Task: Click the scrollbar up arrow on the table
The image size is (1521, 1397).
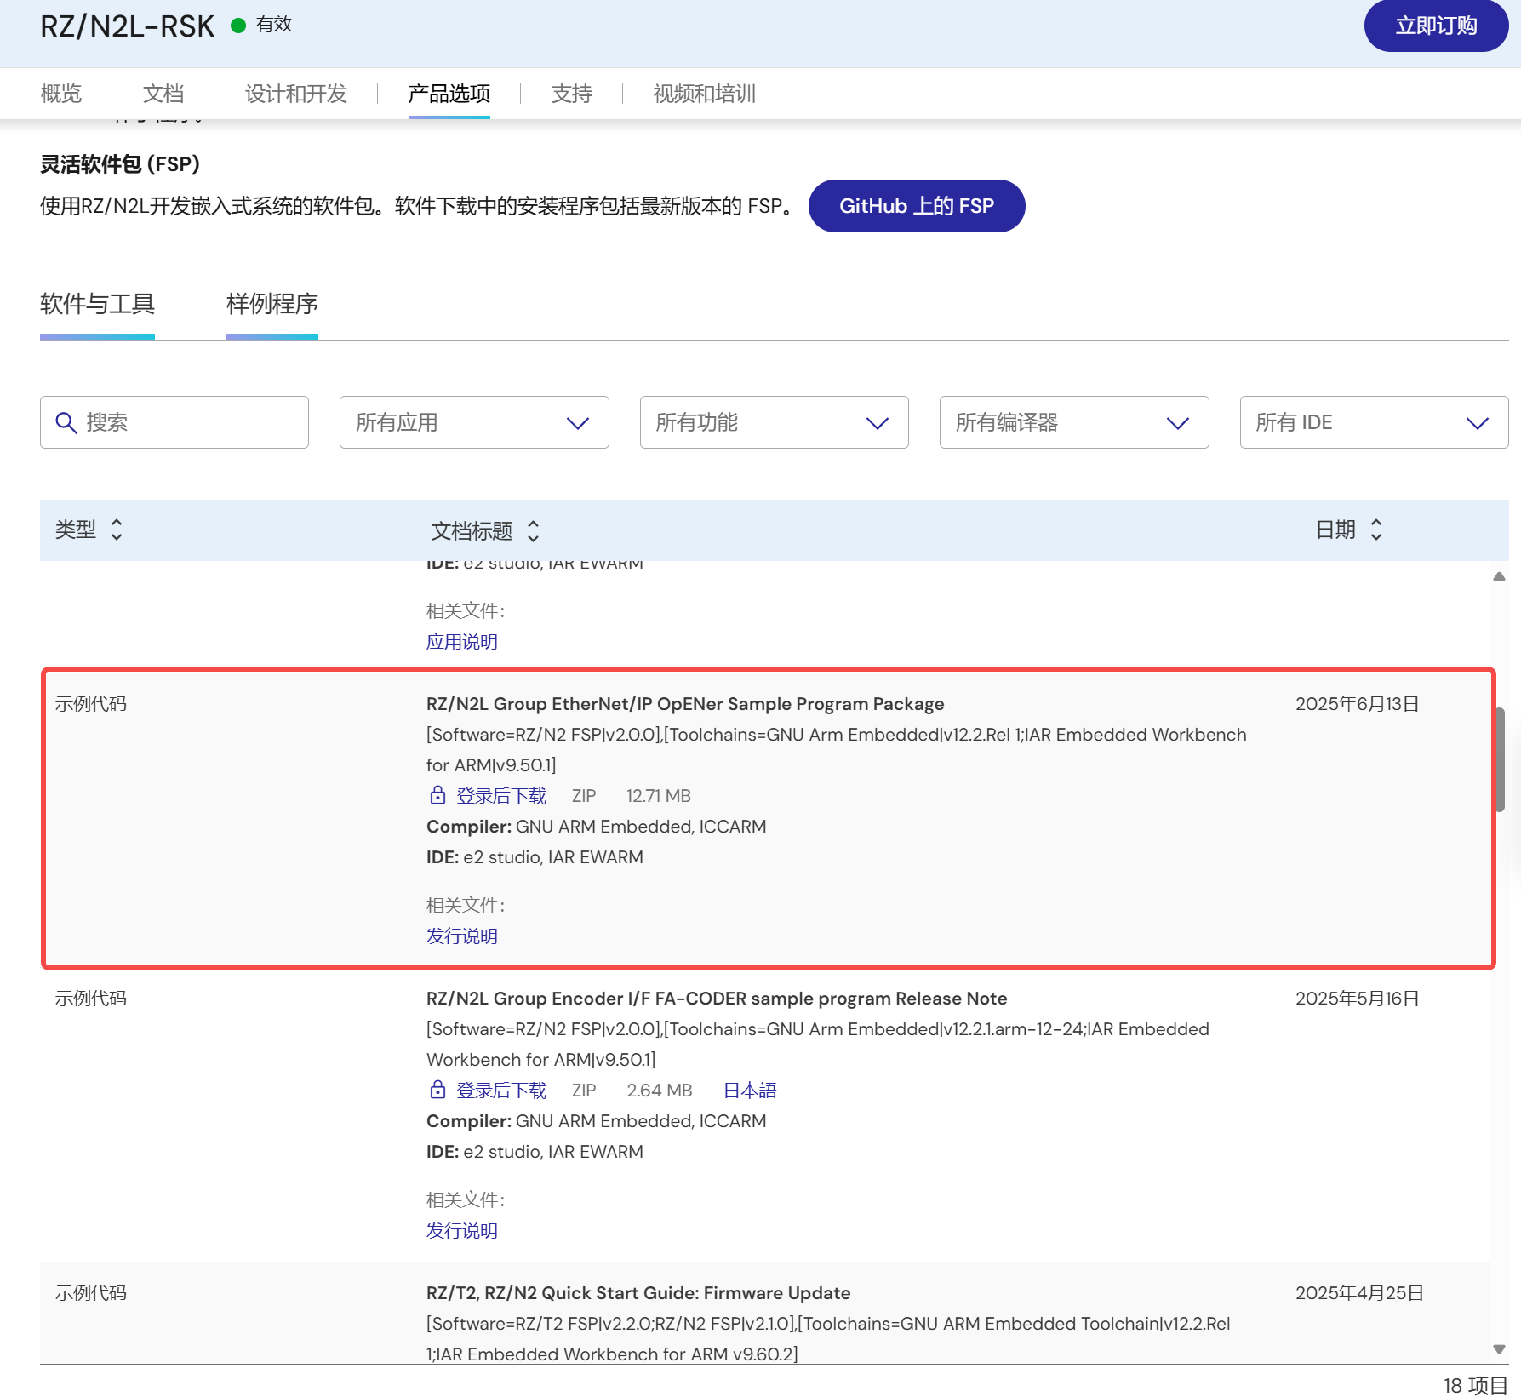Action: (1499, 575)
